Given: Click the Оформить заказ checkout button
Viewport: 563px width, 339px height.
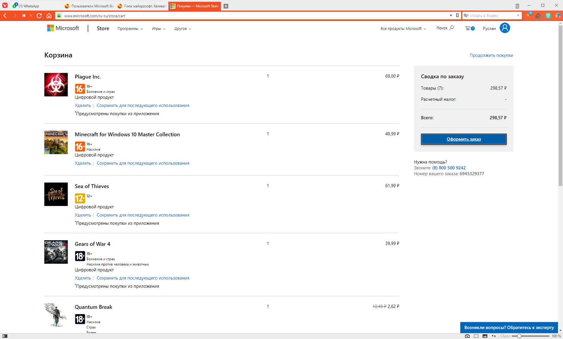Looking at the screenshot, I should coord(463,139).
